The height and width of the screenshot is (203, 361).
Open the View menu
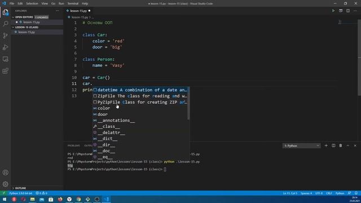[45, 3]
